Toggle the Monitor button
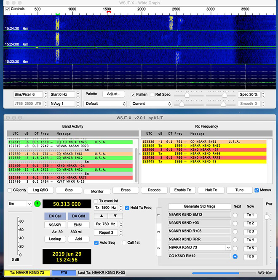This screenshot has height=280, width=278. (97, 192)
